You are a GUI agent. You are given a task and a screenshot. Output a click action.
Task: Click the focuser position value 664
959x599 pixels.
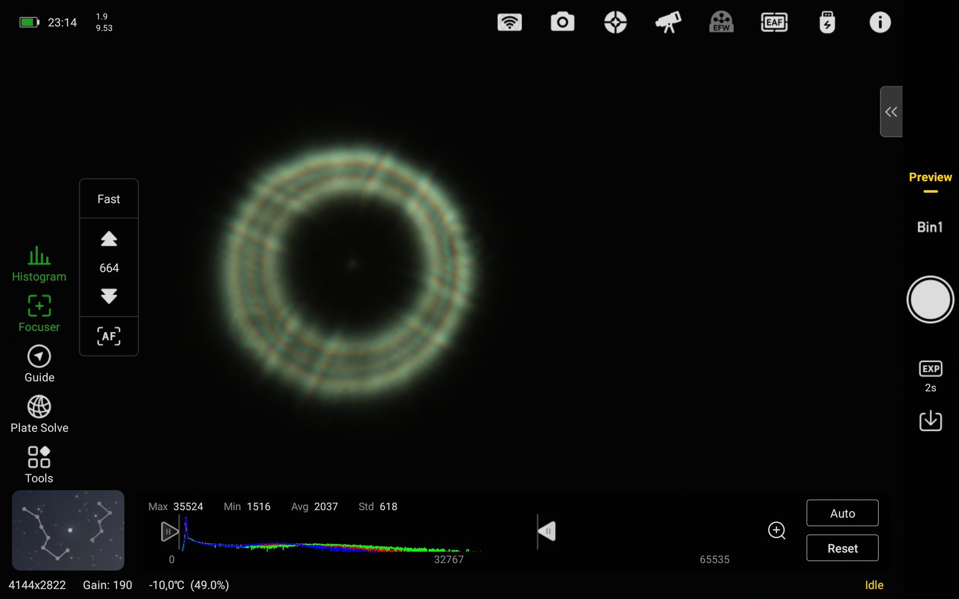pos(109,268)
